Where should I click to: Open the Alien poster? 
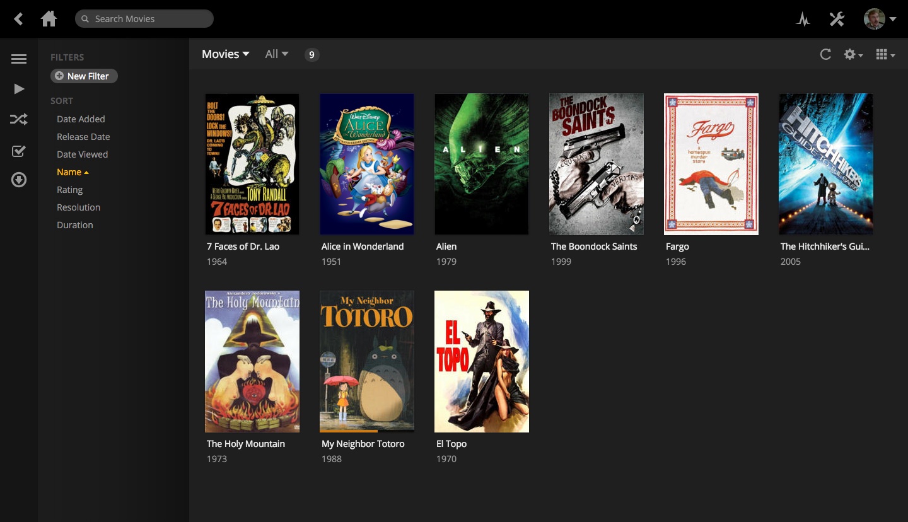pos(482,164)
